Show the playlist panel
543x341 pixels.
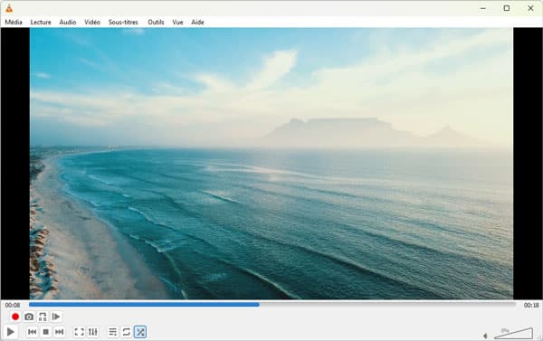click(112, 332)
